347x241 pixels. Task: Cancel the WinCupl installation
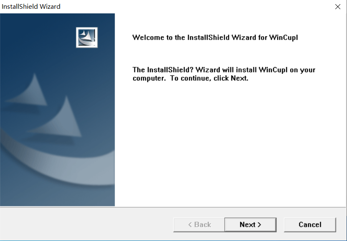(310, 225)
